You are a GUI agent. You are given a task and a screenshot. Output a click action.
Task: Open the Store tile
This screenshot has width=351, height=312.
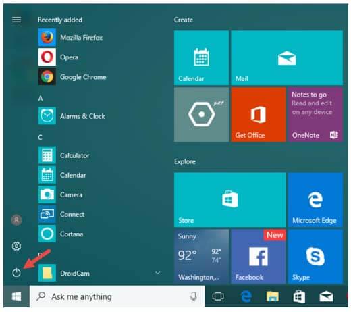[x=230, y=200]
